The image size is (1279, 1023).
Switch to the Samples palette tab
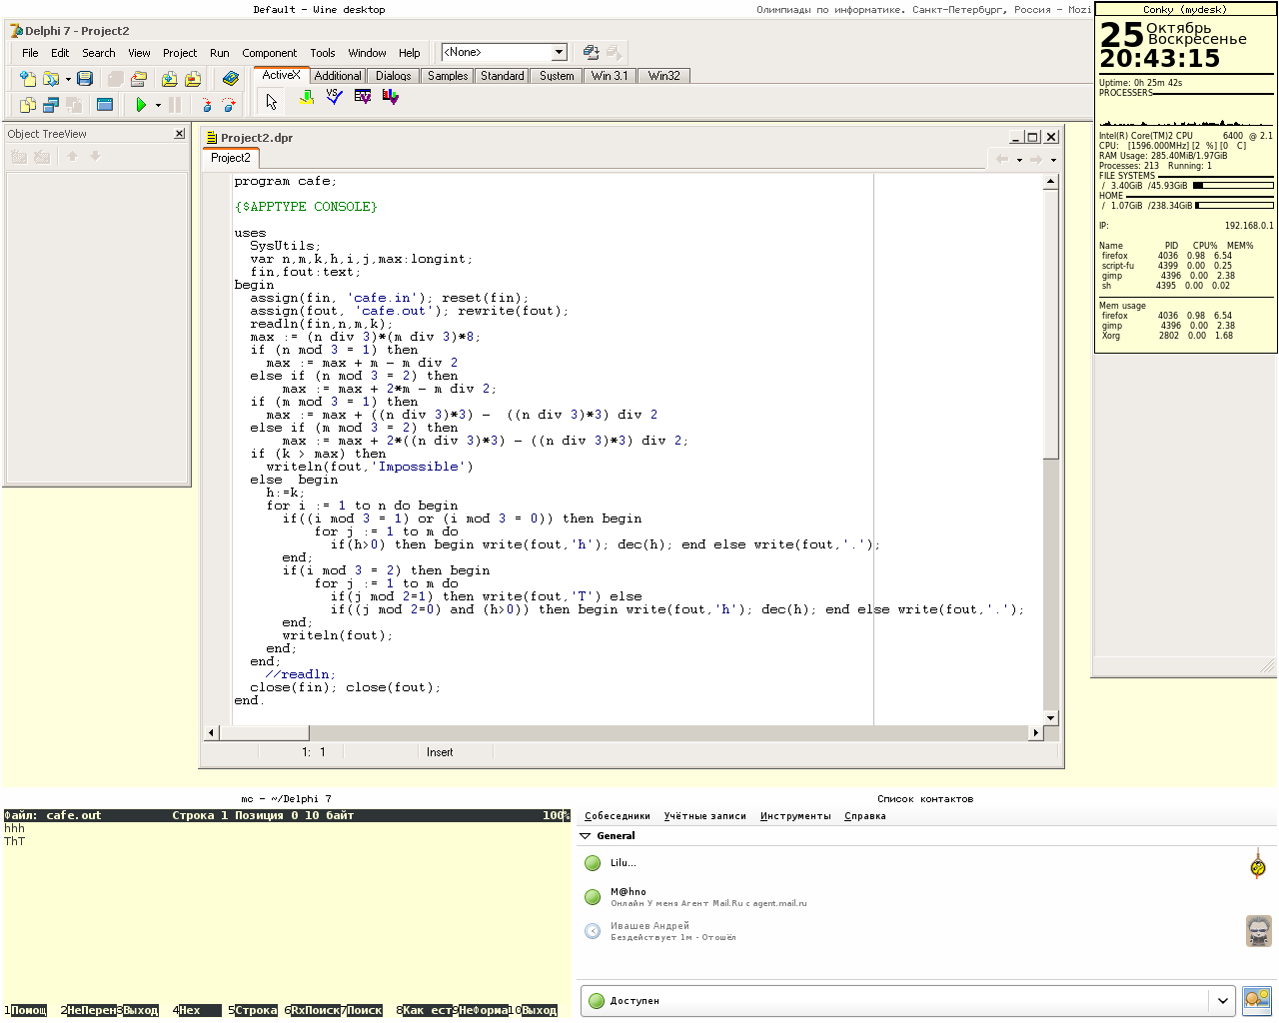[x=448, y=76]
